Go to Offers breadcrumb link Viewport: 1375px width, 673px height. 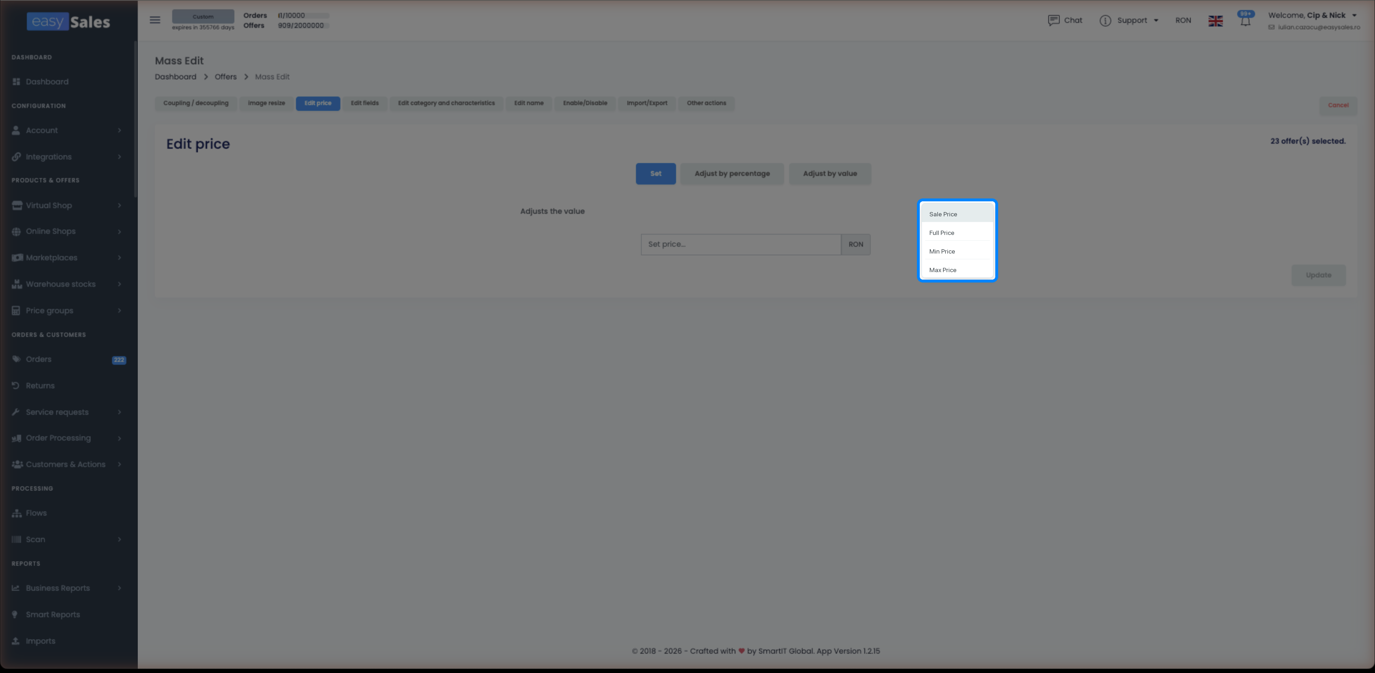pos(225,77)
